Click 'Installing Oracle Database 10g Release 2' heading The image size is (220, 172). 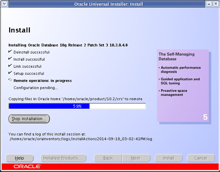click(x=68, y=45)
